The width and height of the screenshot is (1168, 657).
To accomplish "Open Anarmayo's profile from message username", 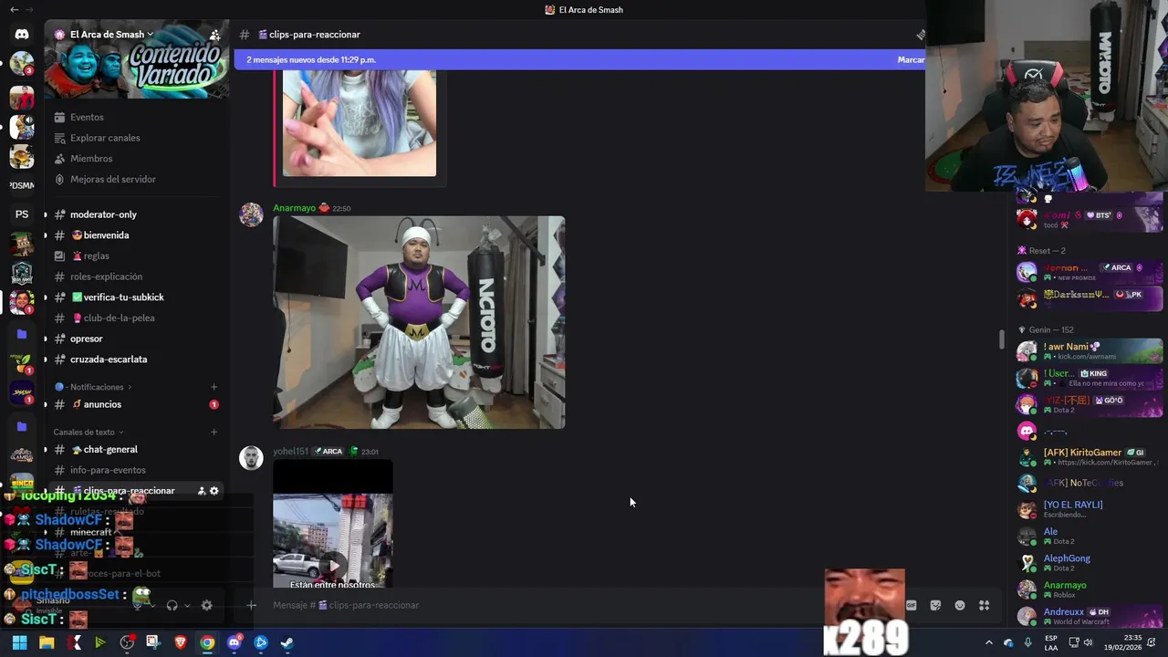I will click(294, 208).
